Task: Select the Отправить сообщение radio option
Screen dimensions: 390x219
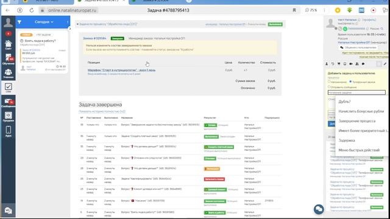Action: click(329, 87)
